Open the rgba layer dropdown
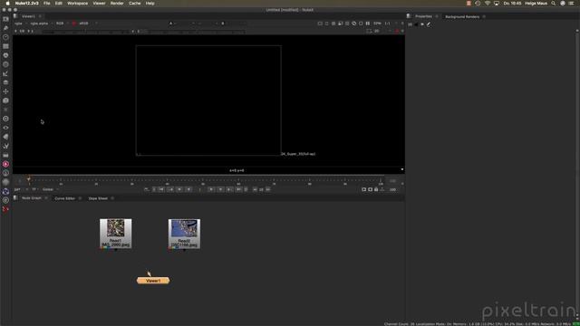This screenshot has width=580, height=326. [x=20, y=24]
